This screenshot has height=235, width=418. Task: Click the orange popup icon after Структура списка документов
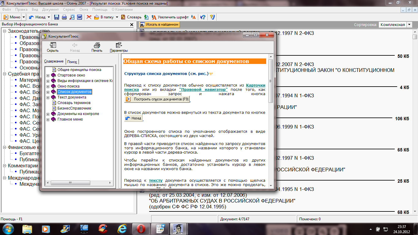(211, 74)
